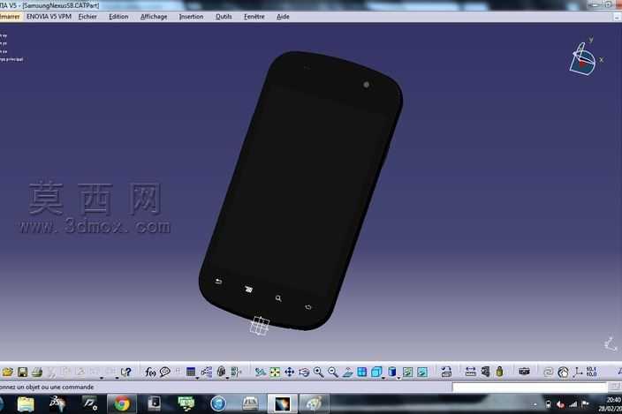Toggle the green weight measure icon

click(499, 372)
